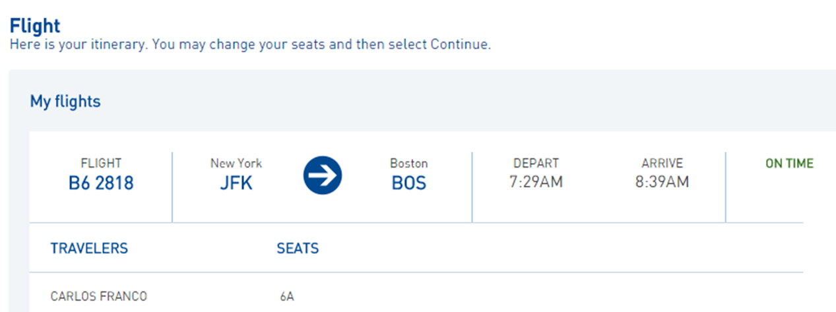Image resolution: width=836 pixels, height=312 pixels.
Task: Click the ARRIVE label
Action: pyautogui.click(x=662, y=163)
